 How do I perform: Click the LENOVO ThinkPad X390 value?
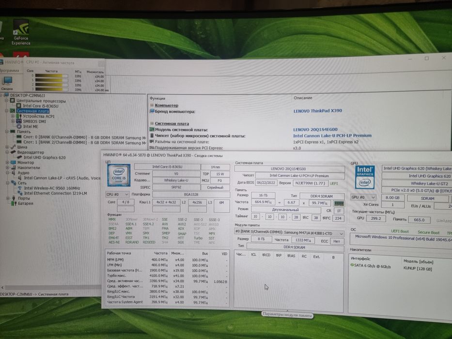coord(318,111)
